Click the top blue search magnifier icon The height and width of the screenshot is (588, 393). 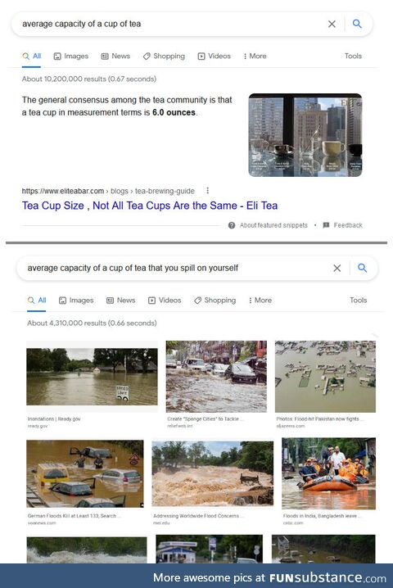[357, 24]
